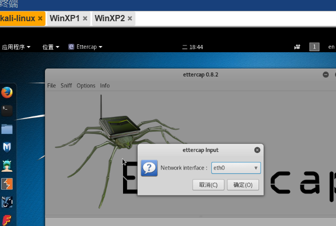Image resolution: width=336 pixels, height=226 pixels.
Task: Click the en input language indicator
Action: pyautogui.click(x=331, y=47)
